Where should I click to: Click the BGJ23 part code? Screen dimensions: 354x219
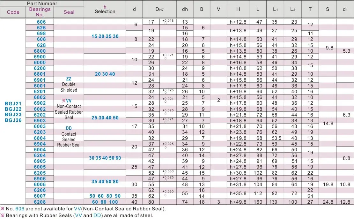13,115
